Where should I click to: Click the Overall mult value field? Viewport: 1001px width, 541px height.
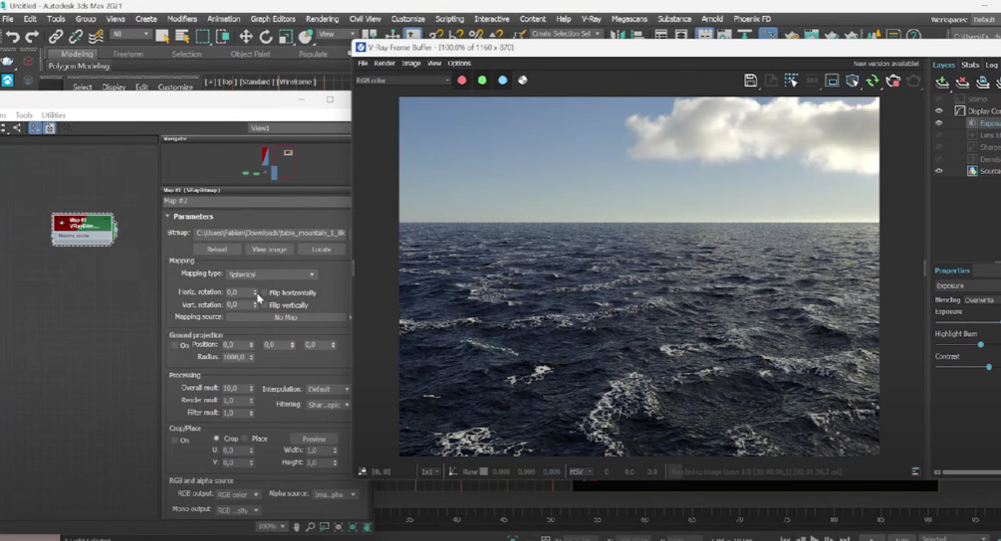[234, 389]
